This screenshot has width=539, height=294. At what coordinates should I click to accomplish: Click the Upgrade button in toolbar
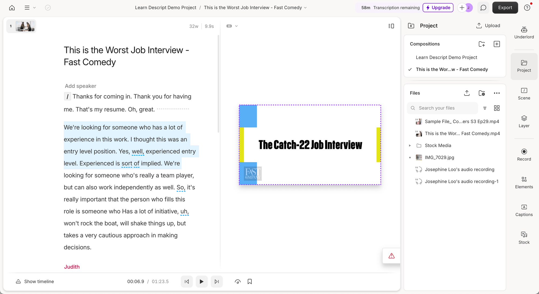coord(438,8)
